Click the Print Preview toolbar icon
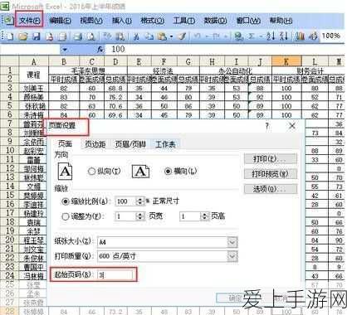347x315 pixels. pyautogui.click(x=91, y=36)
